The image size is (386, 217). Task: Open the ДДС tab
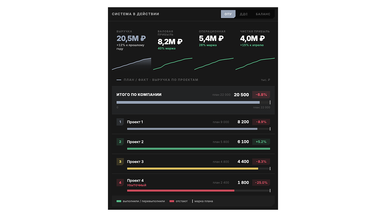[244, 14]
